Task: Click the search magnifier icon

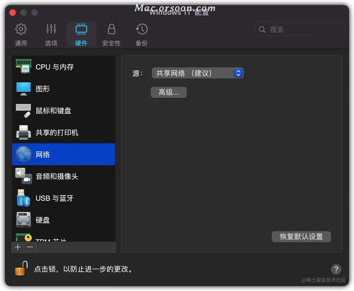Action: [262, 29]
